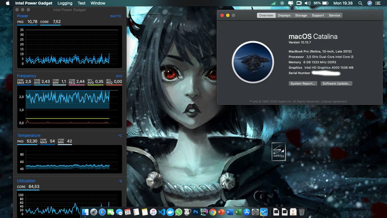Launch Google Chrome from dock

pos(213,212)
